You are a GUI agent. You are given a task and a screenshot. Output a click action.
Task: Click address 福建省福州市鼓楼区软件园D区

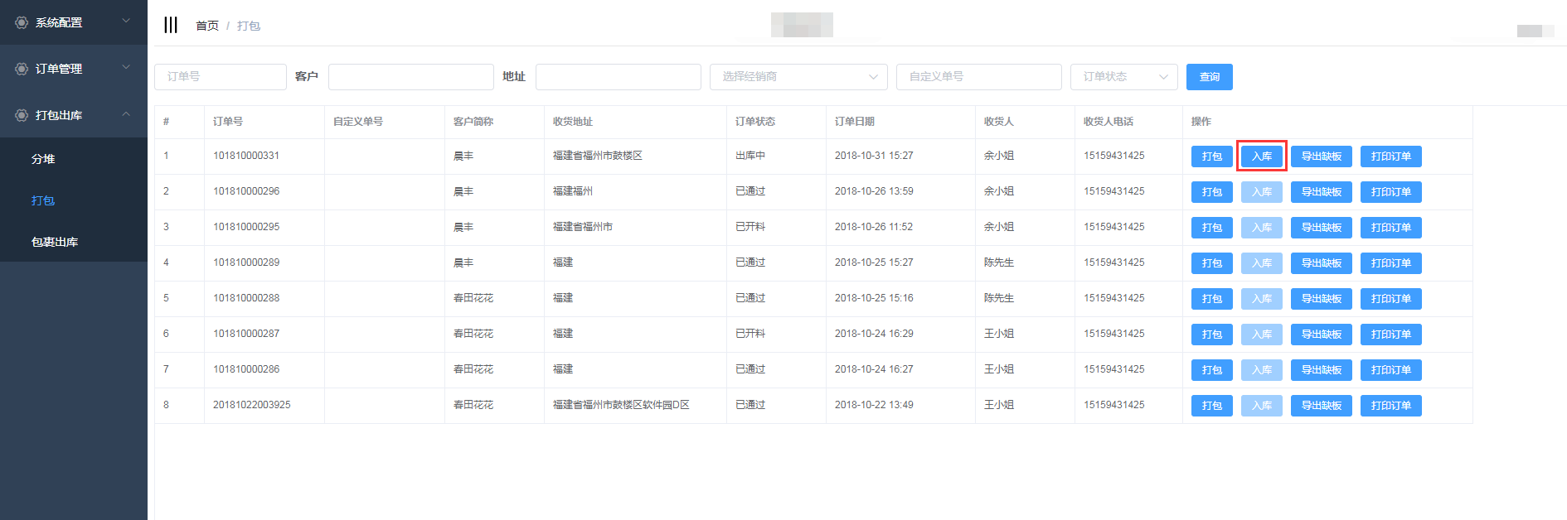click(621, 405)
